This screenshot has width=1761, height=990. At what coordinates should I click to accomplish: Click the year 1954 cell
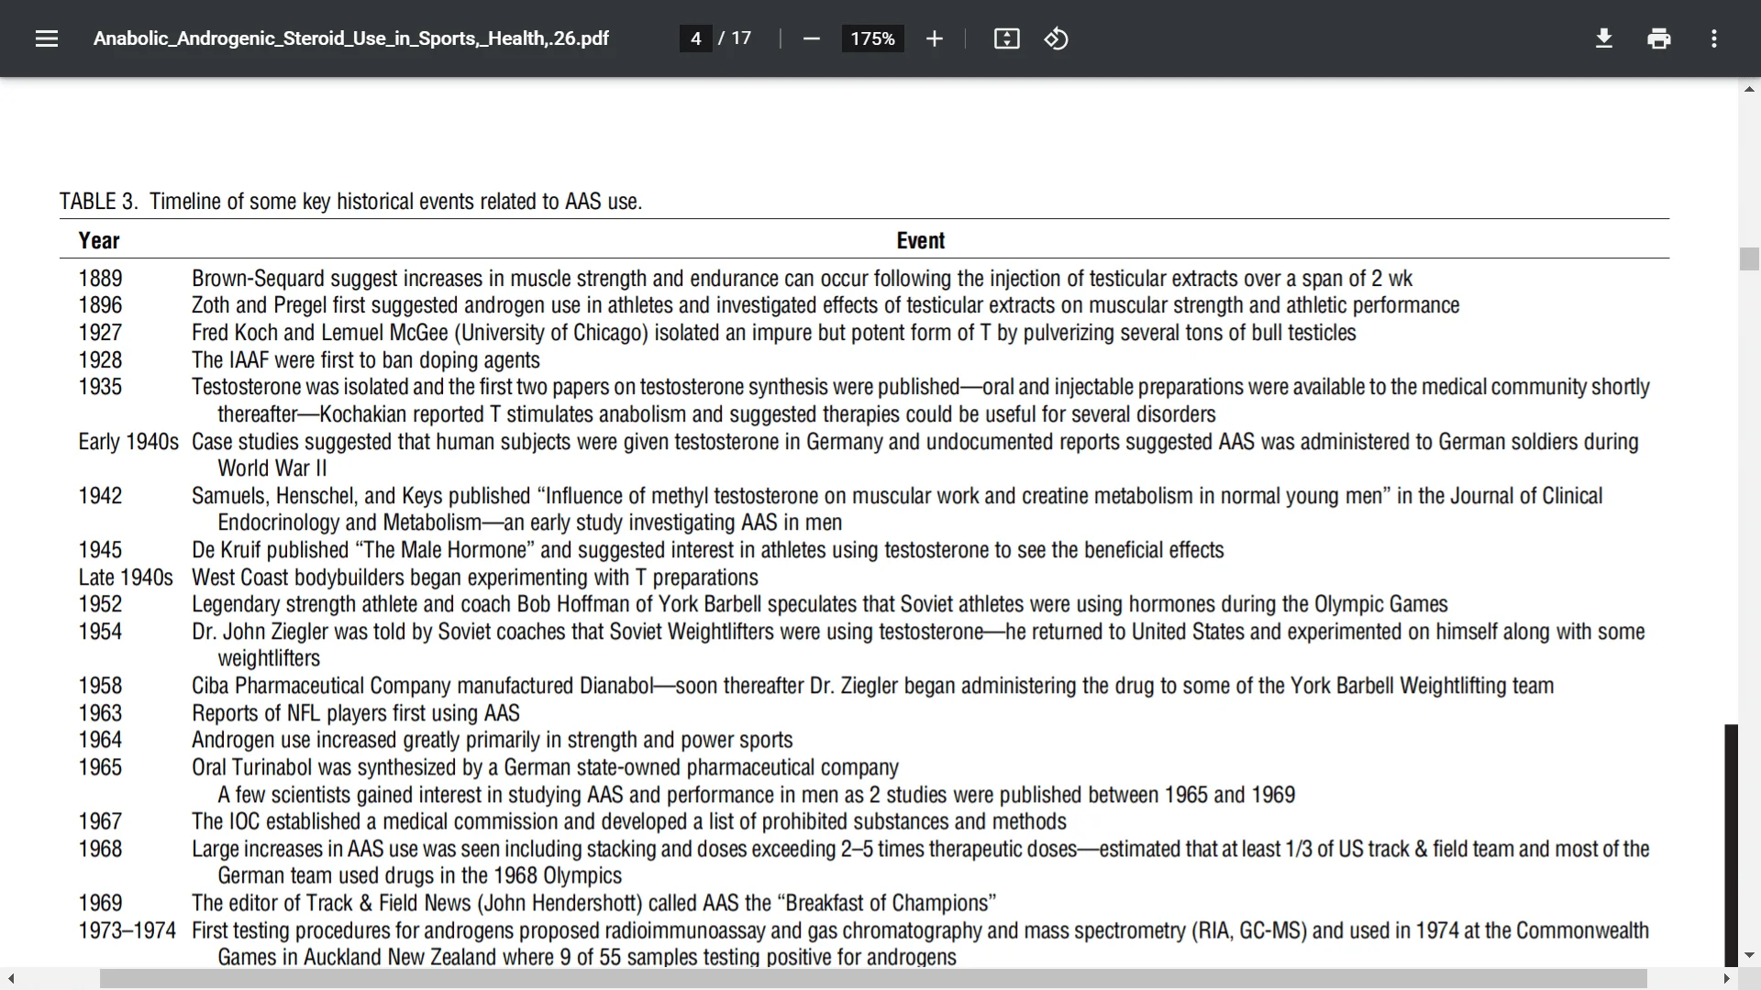100,632
